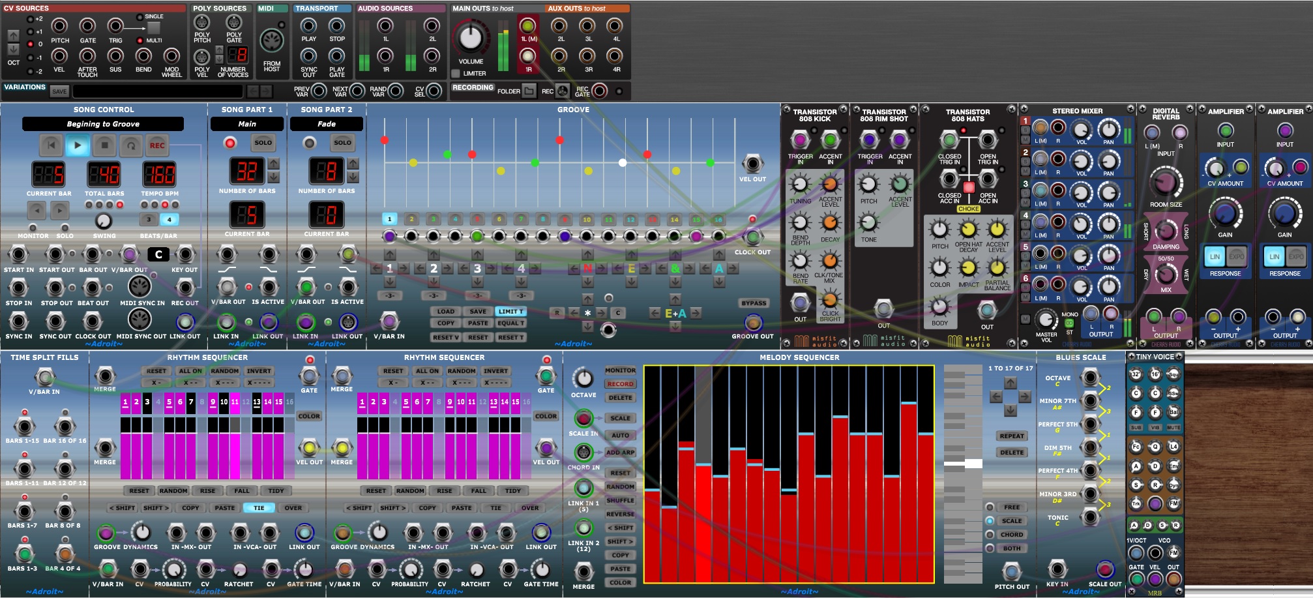Go to previous bar in Song Control

[x=37, y=210]
